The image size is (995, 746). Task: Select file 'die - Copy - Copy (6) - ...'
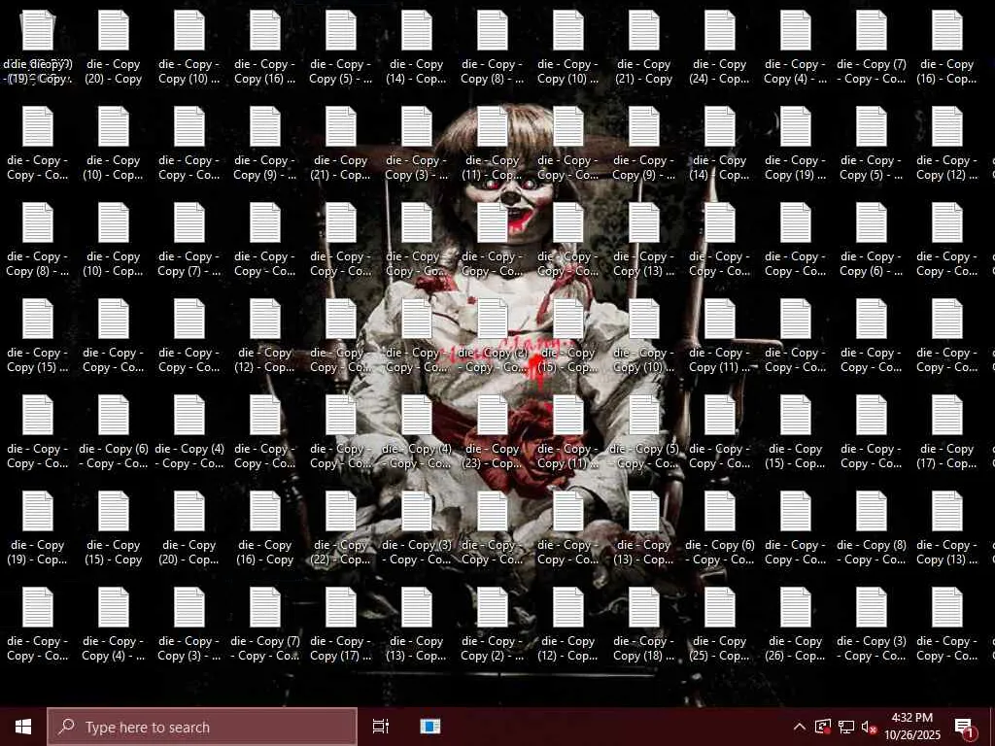click(872, 241)
